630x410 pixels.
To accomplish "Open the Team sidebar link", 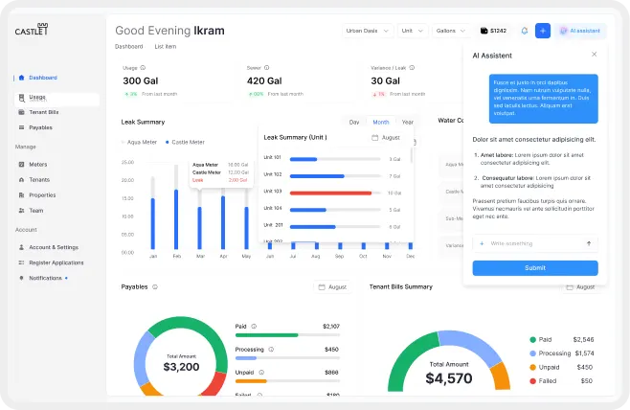I will click(x=36, y=210).
